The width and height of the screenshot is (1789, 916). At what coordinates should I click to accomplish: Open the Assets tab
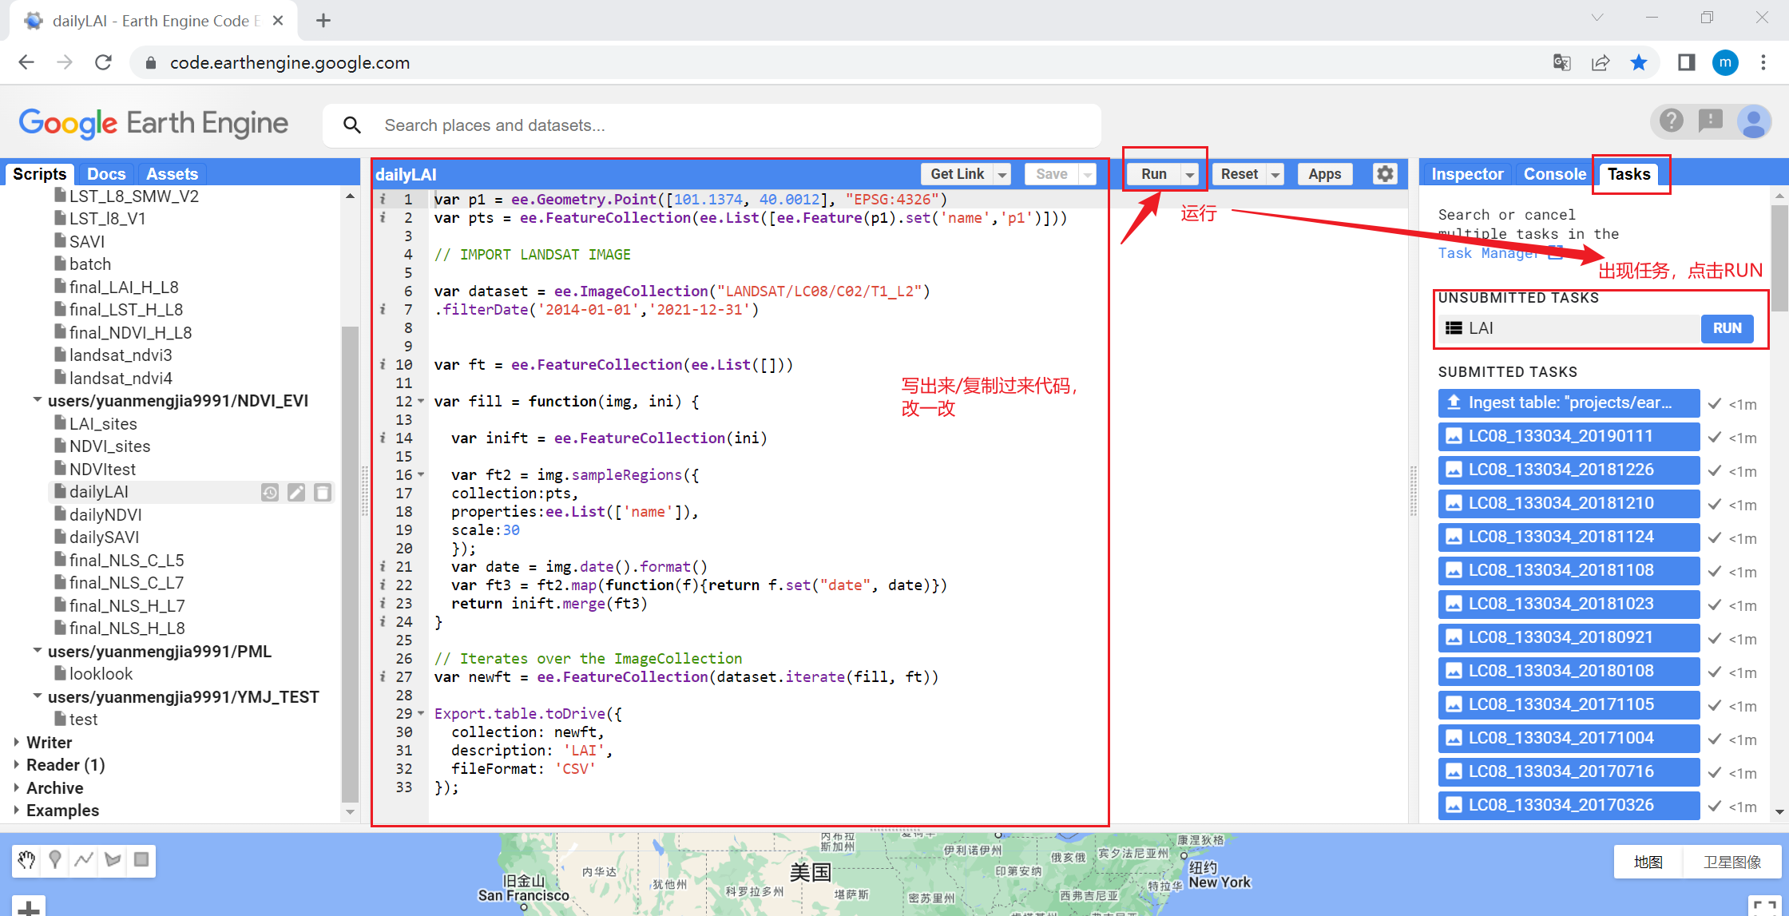click(172, 174)
